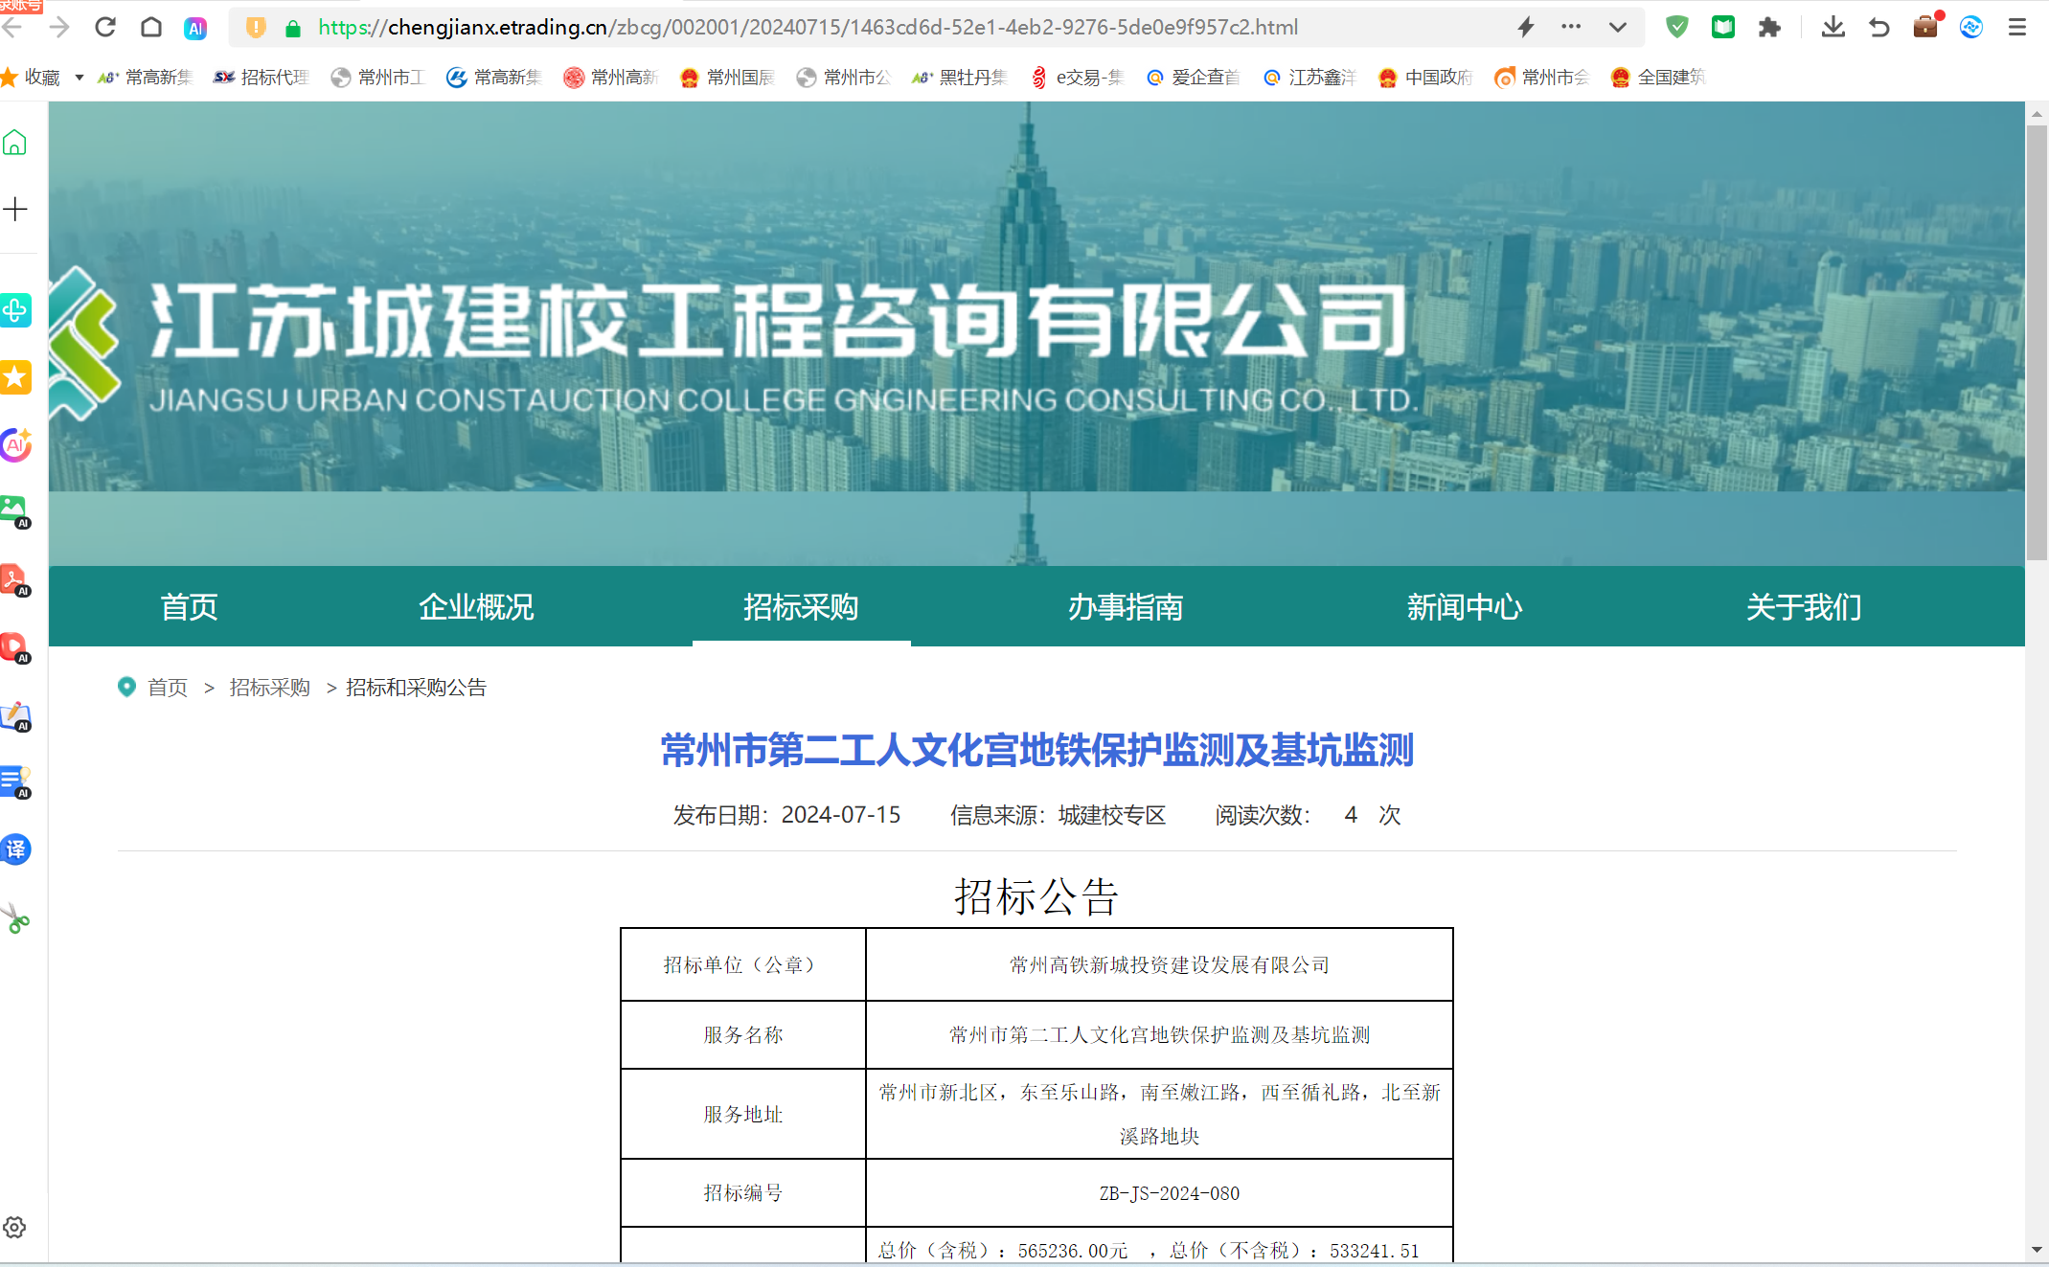Image resolution: width=2049 pixels, height=1267 pixels.
Task: Click the bid number ZB-JS-2024-080 cell
Action: tap(1159, 1193)
